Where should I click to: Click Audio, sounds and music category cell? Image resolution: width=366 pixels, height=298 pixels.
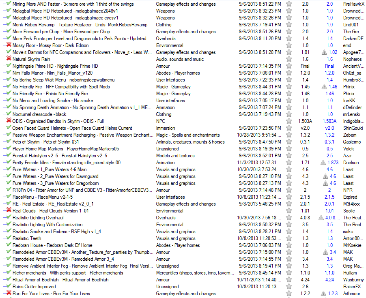[x=180, y=59]
